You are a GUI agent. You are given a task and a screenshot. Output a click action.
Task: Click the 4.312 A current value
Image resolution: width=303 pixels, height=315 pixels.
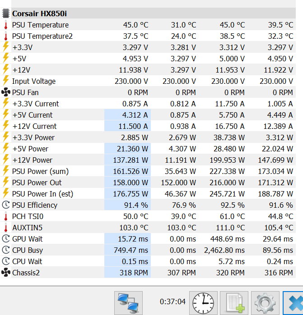coord(135,115)
